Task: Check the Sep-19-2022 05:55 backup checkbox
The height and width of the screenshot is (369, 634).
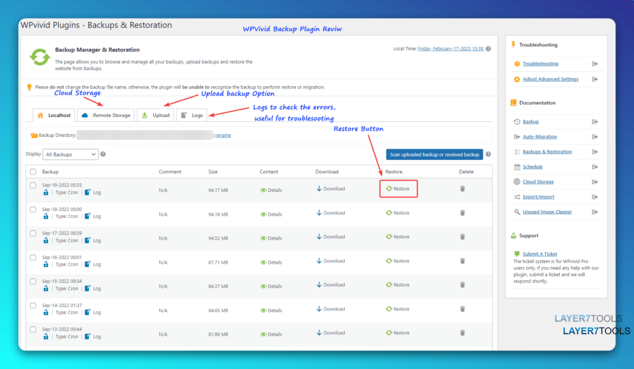Action: point(33,186)
